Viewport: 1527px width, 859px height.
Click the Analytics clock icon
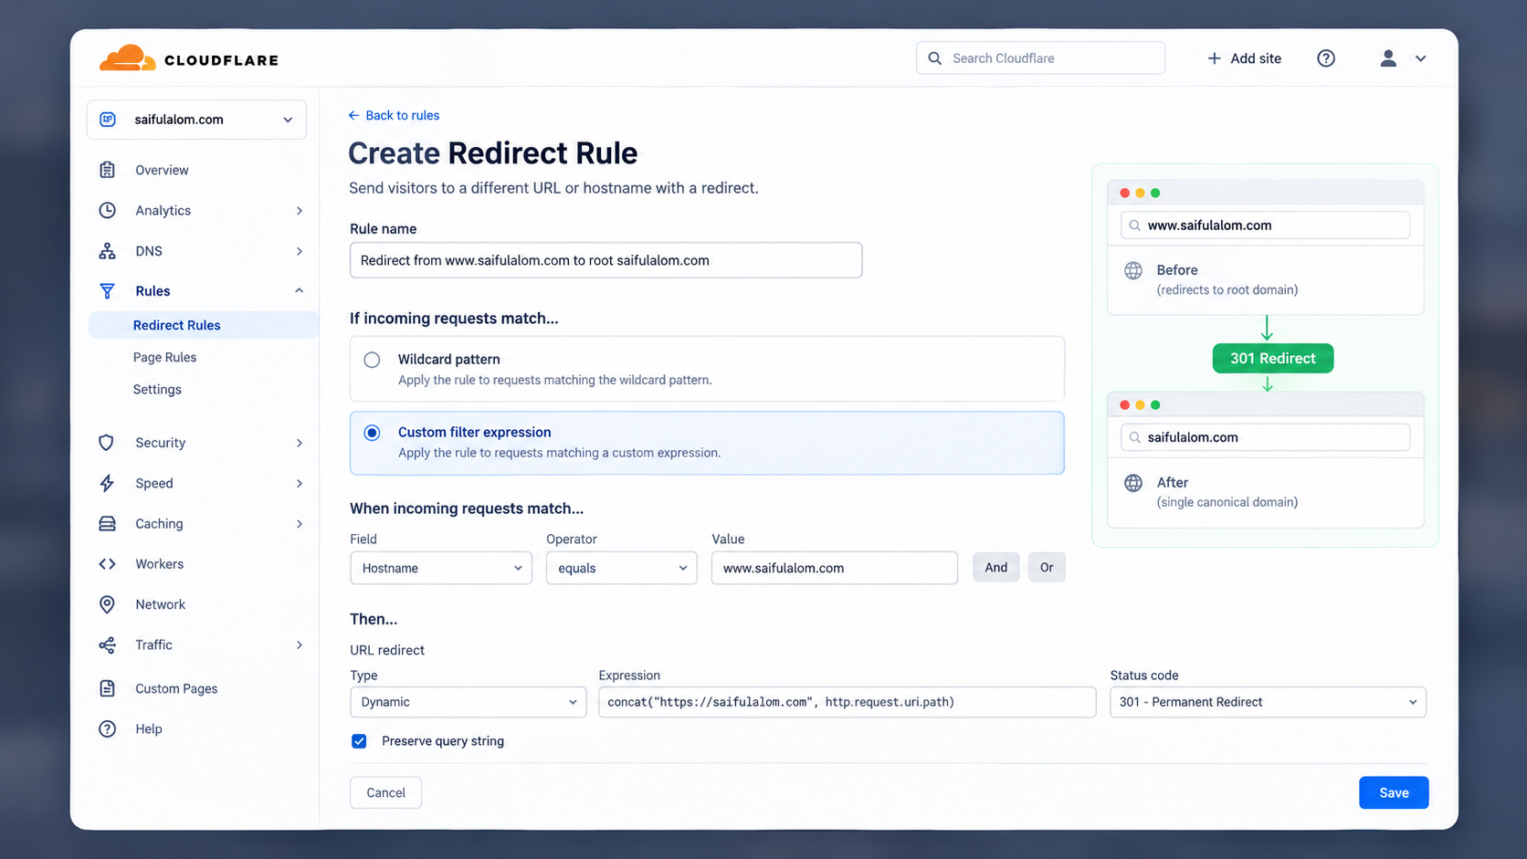click(108, 210)
